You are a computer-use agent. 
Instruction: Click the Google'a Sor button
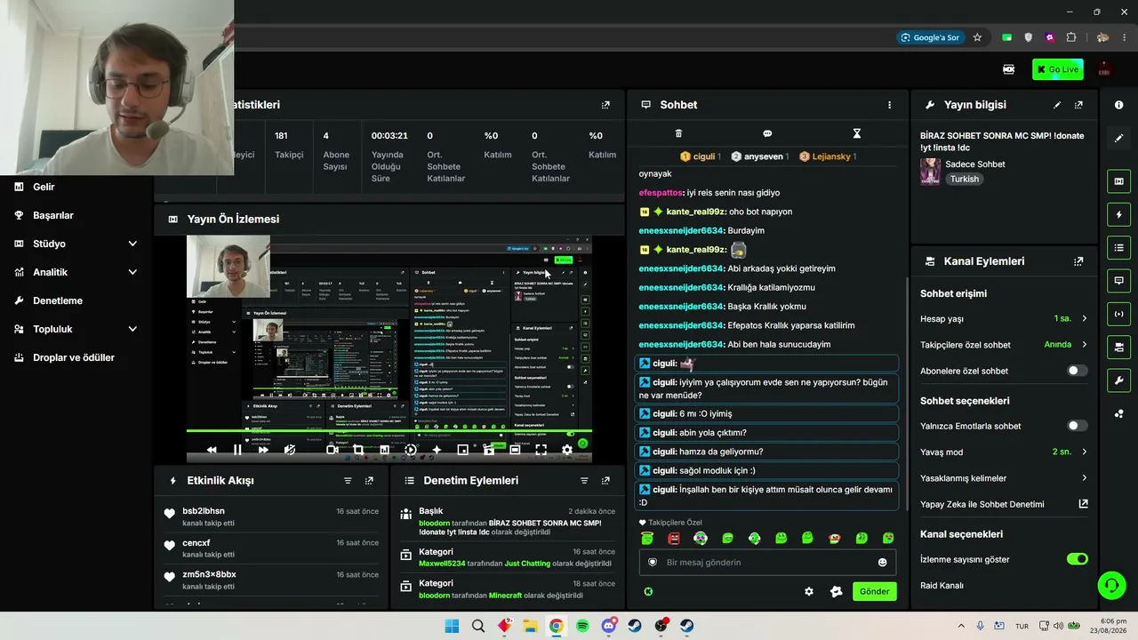pyautogui.click(x=930, y=37)
